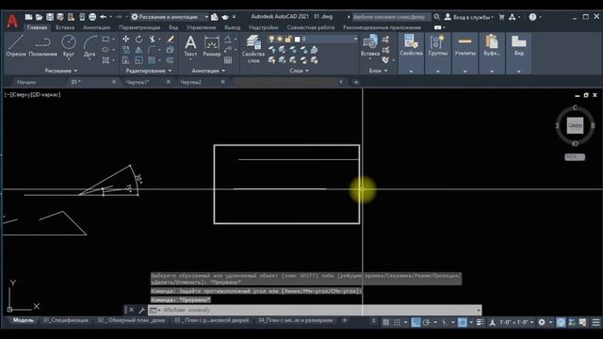Image resolution: width=603 pixels, height=339 pixels.
Task: Open the Вход в службы dropdown
Action: [x=469, y=17]
